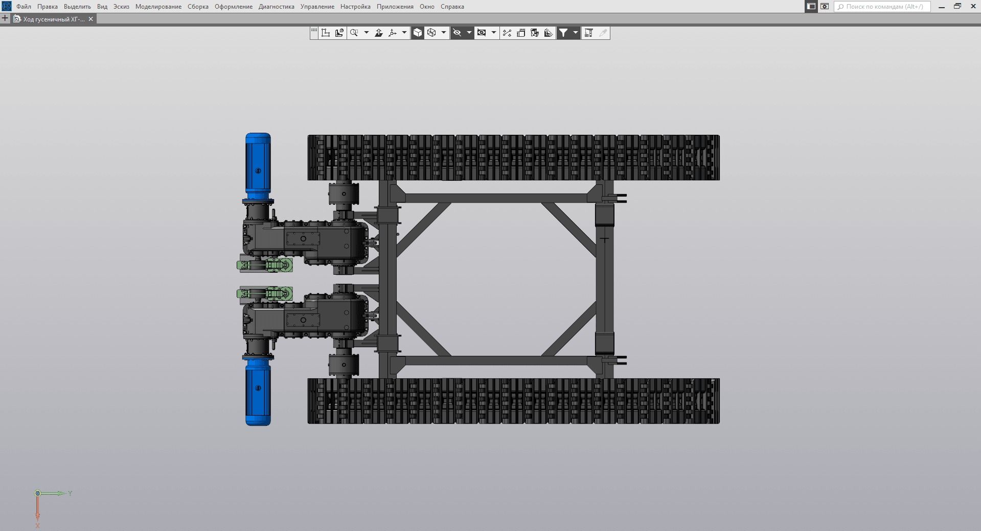Toggle the hide elements crossed-eye button
Image resolution: width=981 pixels, height=531 pixels.
pyautogui.click(x=457, y=33)
